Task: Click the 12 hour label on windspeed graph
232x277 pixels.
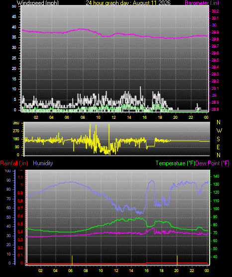Action: pos(114,117)
